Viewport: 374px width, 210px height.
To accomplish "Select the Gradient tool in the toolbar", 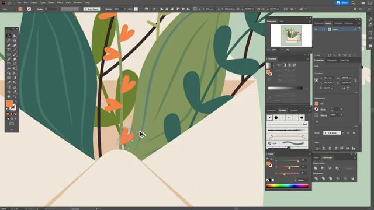I will [x=15, y=78].
